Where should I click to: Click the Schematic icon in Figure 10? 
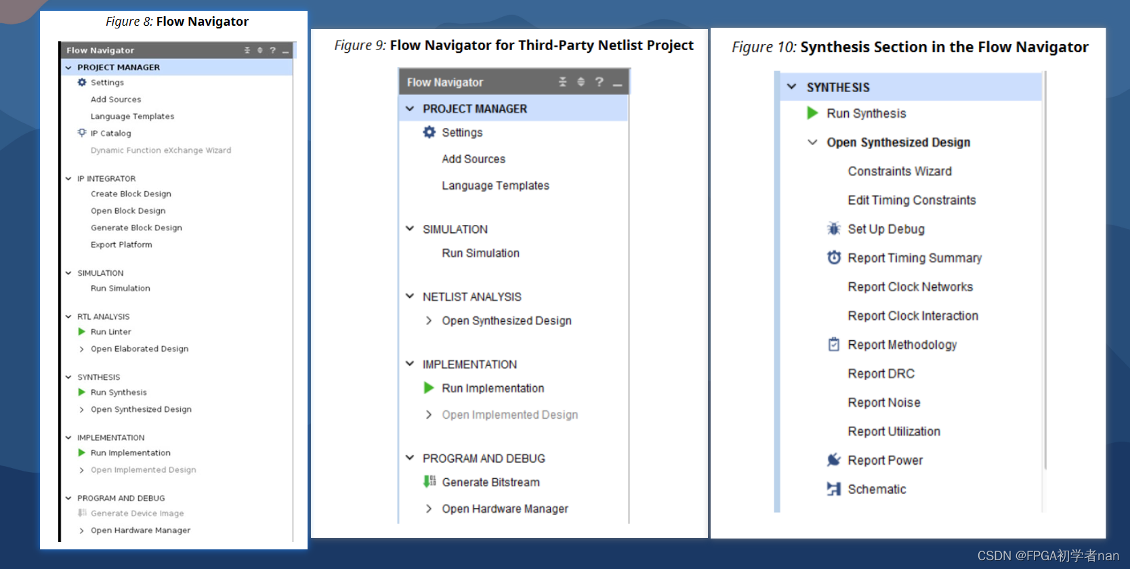[x=834, y=489]
